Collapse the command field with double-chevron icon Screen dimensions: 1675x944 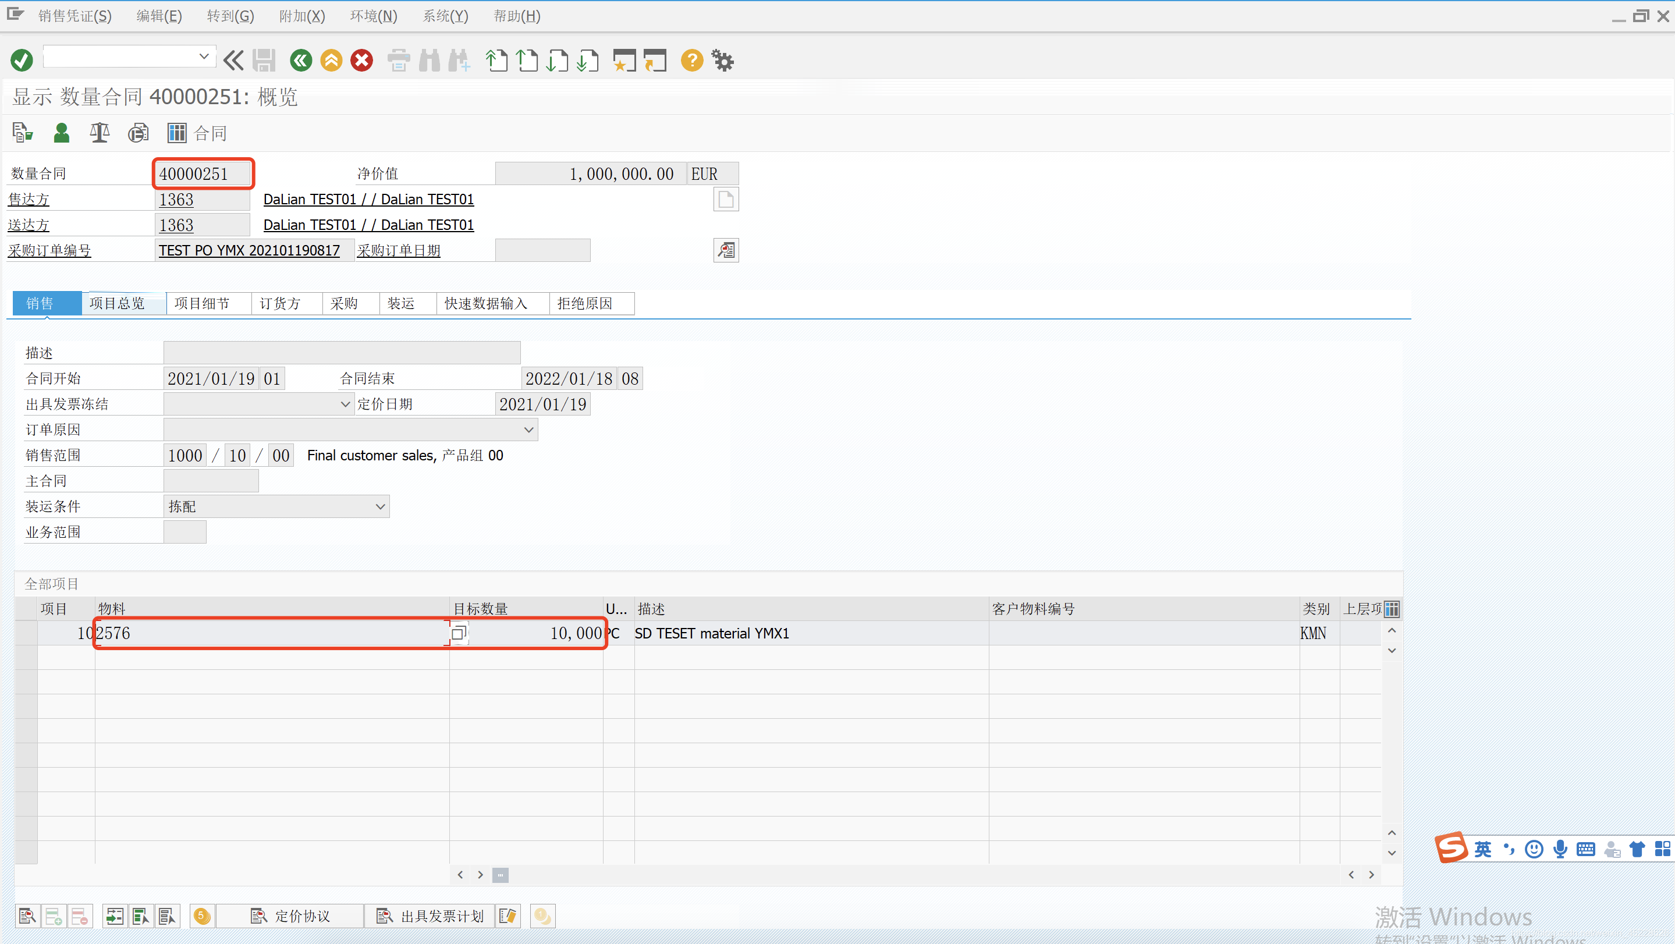click(233, 61)
